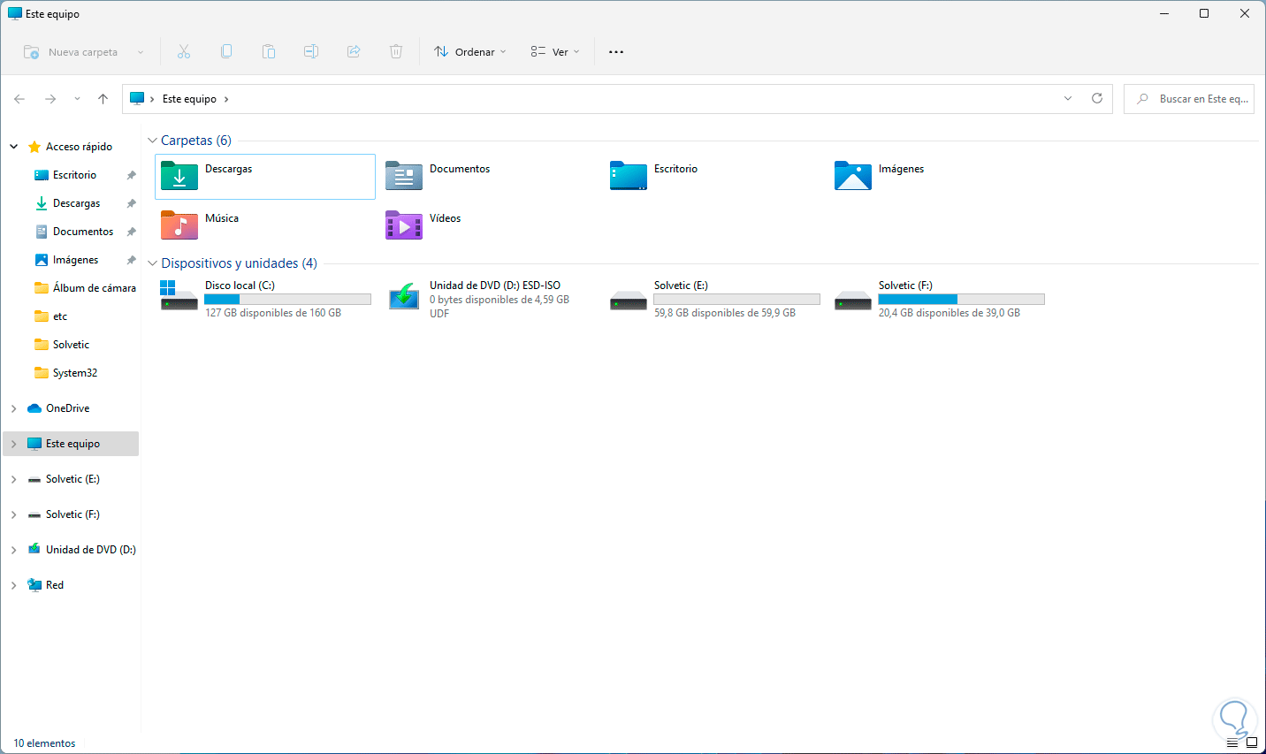Expand Este equipo in the navigation pane
The height and width of the screenshot is (754, 1266).
coord(14,444)
